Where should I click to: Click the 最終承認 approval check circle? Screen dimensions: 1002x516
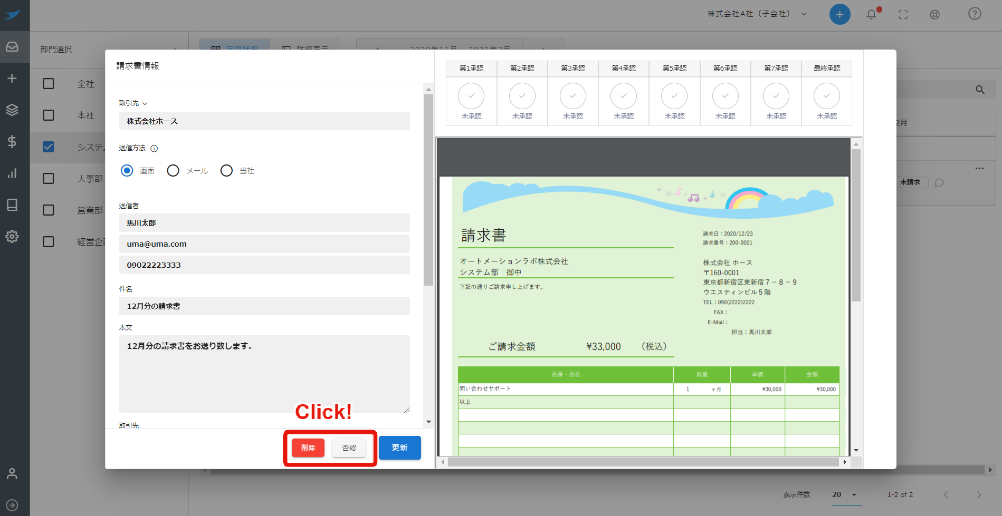[827, 96]
